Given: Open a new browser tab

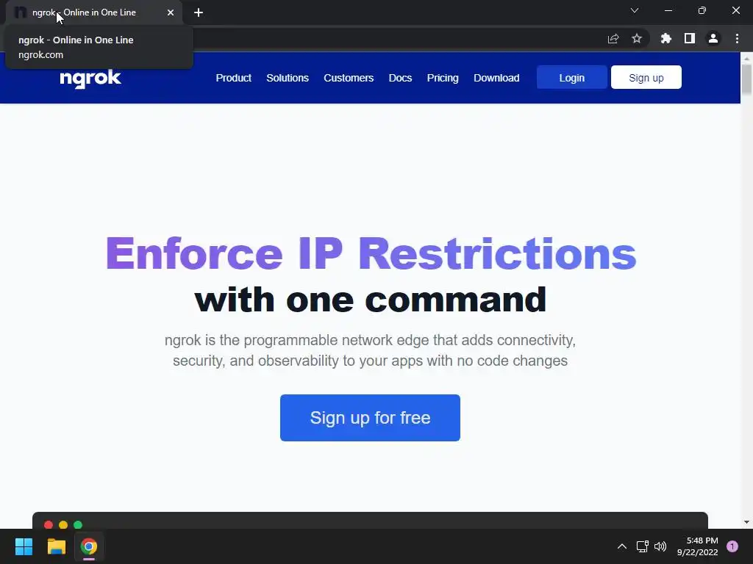Looking at the screenshot, I should [x=199, y=12].
